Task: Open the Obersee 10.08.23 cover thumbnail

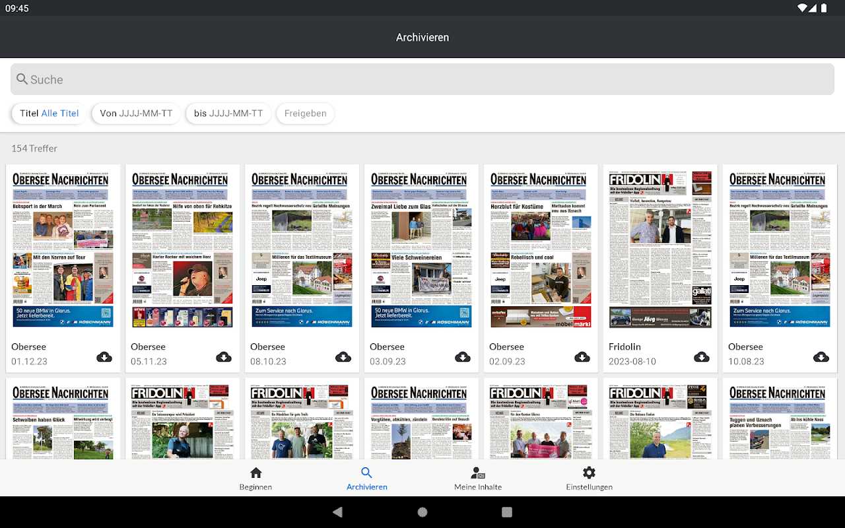Action: pyautogui.click(x=780, y=250)
